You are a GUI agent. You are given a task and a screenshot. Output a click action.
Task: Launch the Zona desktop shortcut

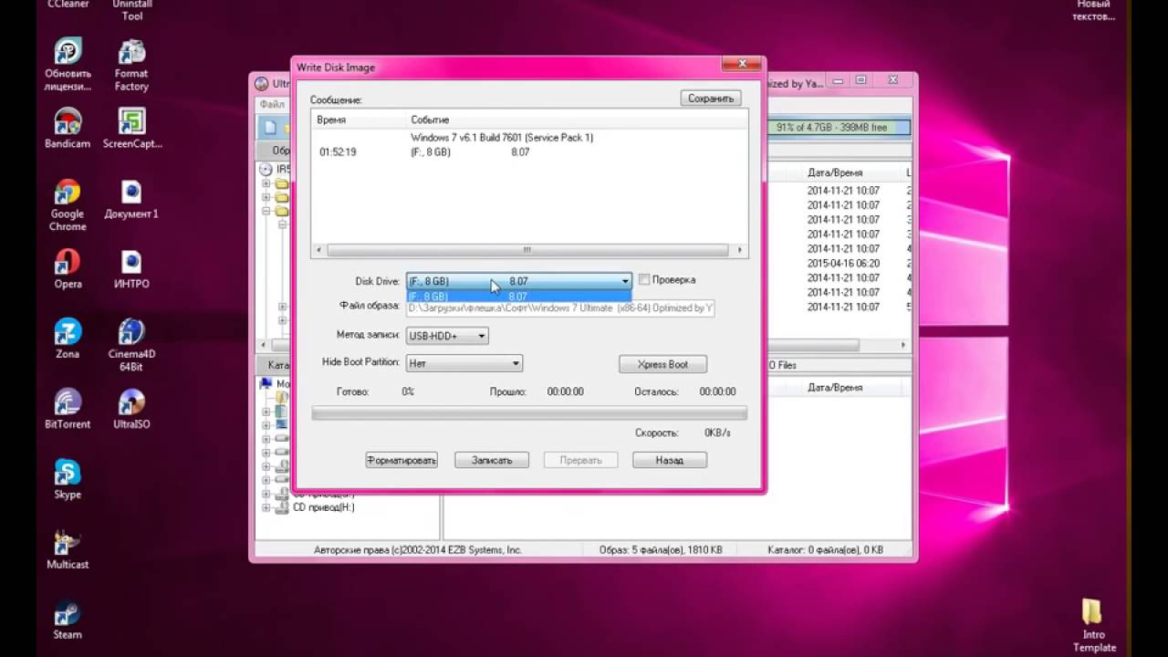pyautogui.click(x=68, y=339)
